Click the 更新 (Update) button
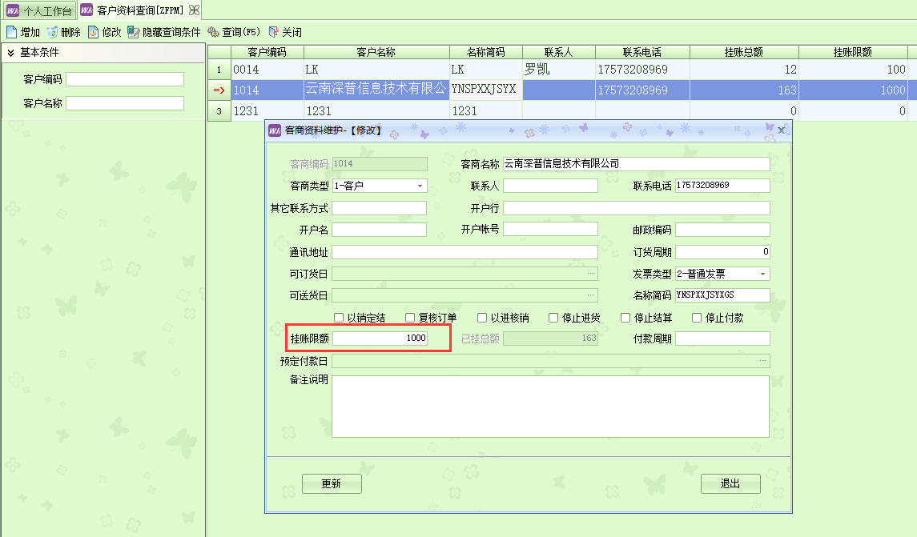The width and height of the screenshot is (917, 537). point(332,483)
